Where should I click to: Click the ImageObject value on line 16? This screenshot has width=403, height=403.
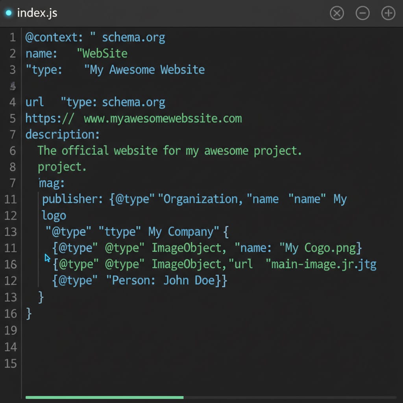click(x=187, y=264)
